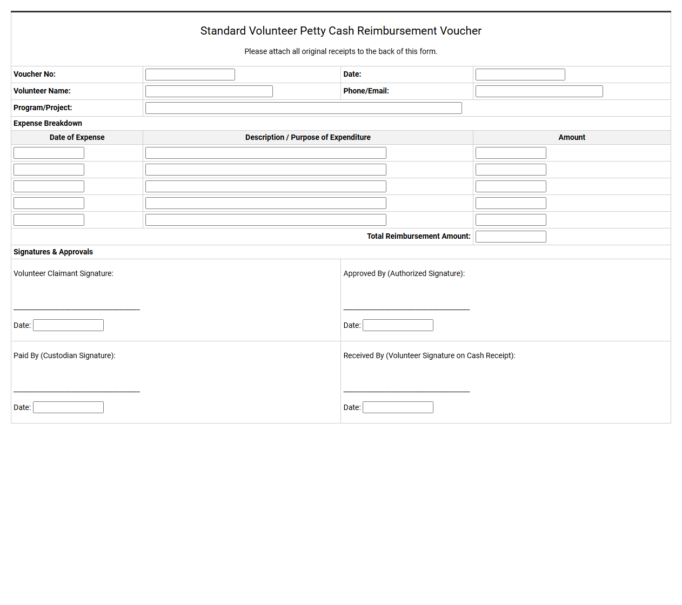Image resolution: width=682 pixels, height=605 pixels.
Task: Click fifth row Date of Expense field
Action: 49,220
